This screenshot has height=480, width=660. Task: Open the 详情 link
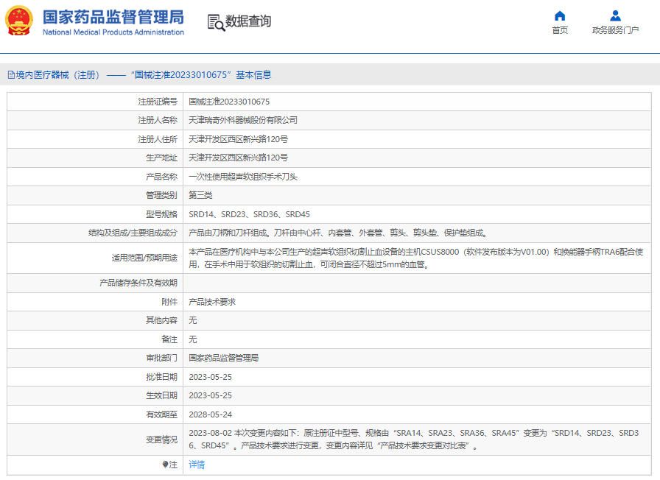tap(197, 465)
